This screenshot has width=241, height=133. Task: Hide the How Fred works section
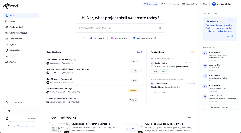click(x=189, y=117)
